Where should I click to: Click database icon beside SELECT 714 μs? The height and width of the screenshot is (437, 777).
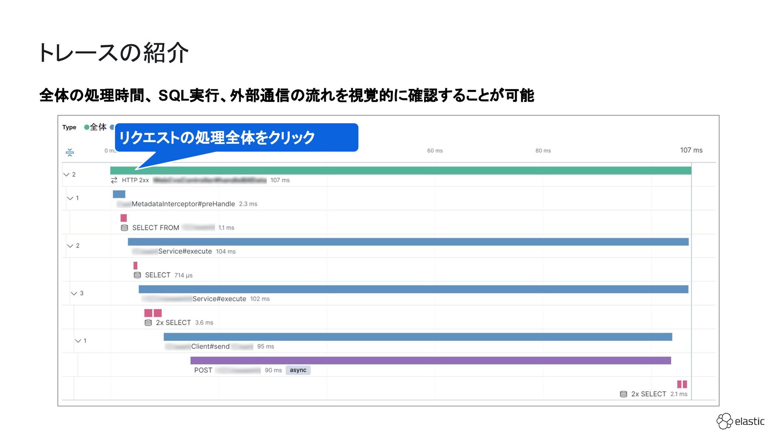(137, 275)
